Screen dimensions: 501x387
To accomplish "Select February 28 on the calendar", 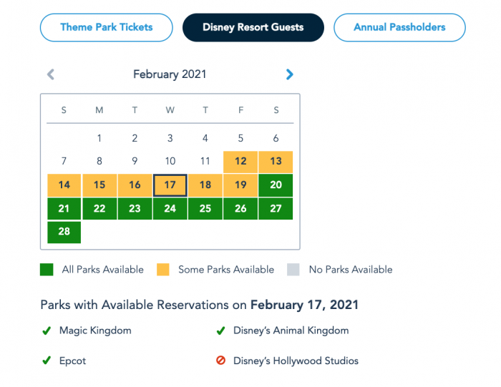I will (64, 232).
